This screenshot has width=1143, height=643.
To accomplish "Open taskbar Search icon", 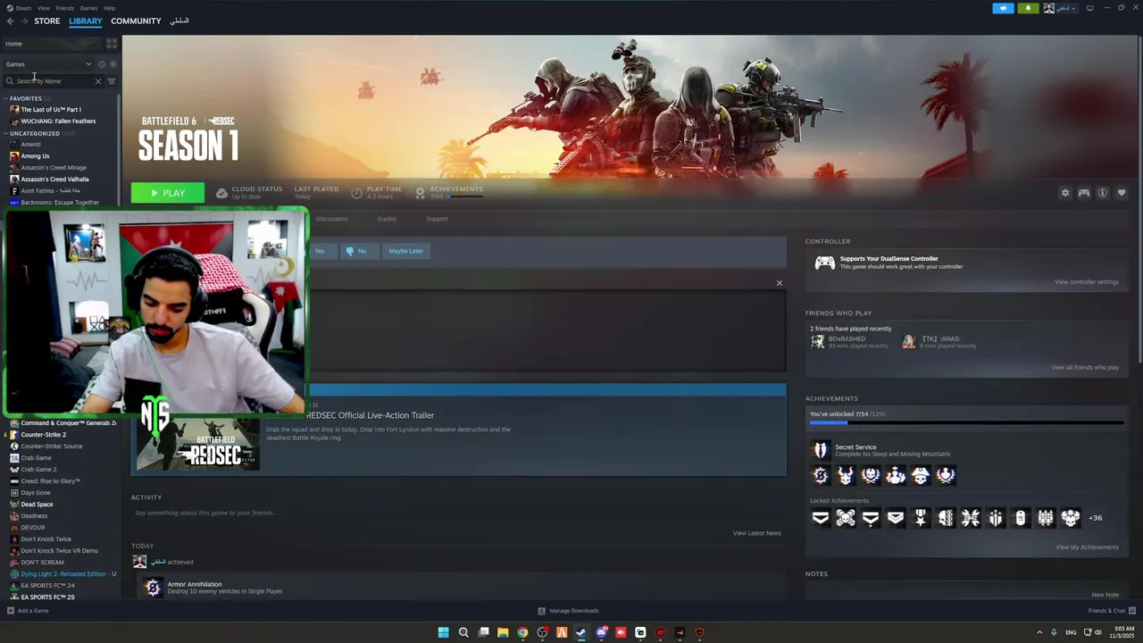I will click(463, 632).
